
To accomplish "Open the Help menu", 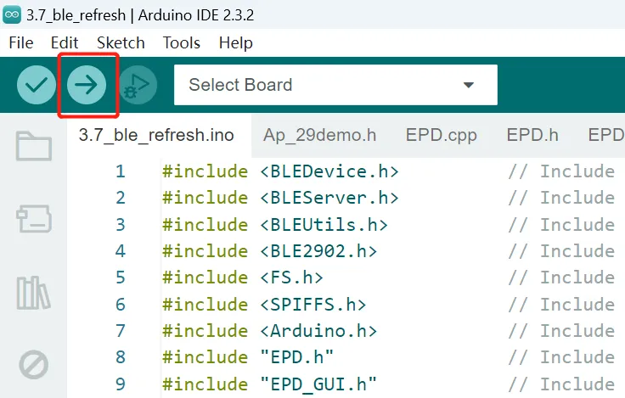I will click(x=235, y=42).
